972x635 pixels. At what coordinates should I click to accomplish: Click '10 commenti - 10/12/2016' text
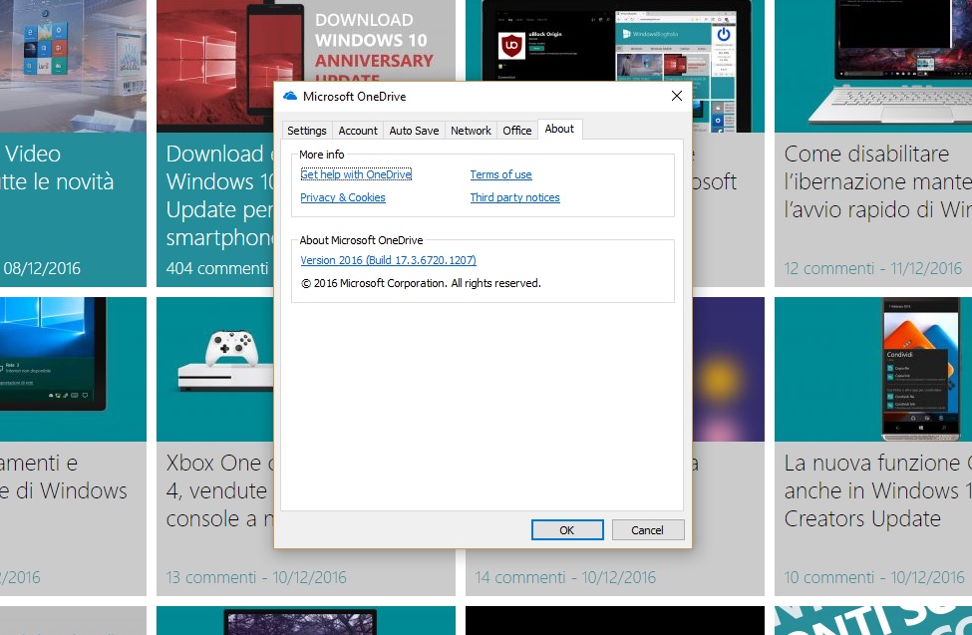click(x=874, y=577)
